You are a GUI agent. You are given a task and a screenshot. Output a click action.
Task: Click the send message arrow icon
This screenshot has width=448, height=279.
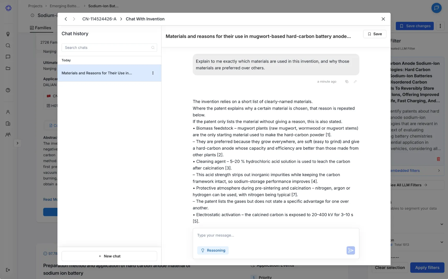click(350, 250)
